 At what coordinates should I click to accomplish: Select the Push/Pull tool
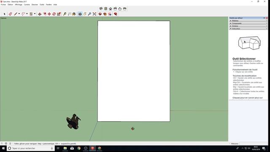pyautogui.click(x=40, y=14)
